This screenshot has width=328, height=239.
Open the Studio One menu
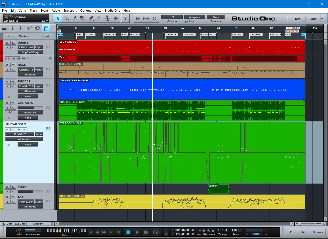point(112,11)
